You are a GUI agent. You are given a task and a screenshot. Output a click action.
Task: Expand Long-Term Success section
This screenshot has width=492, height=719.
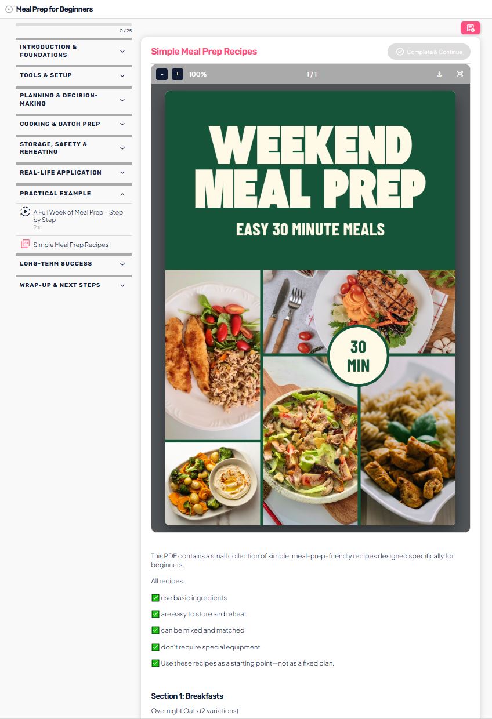pos(74,264)
